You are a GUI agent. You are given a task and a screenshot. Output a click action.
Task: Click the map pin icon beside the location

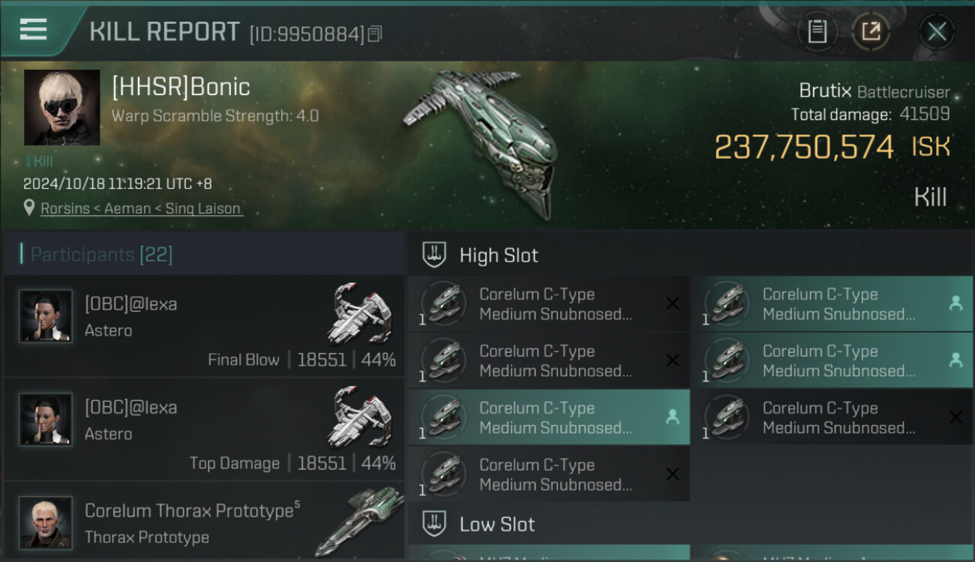pos(29,208)
